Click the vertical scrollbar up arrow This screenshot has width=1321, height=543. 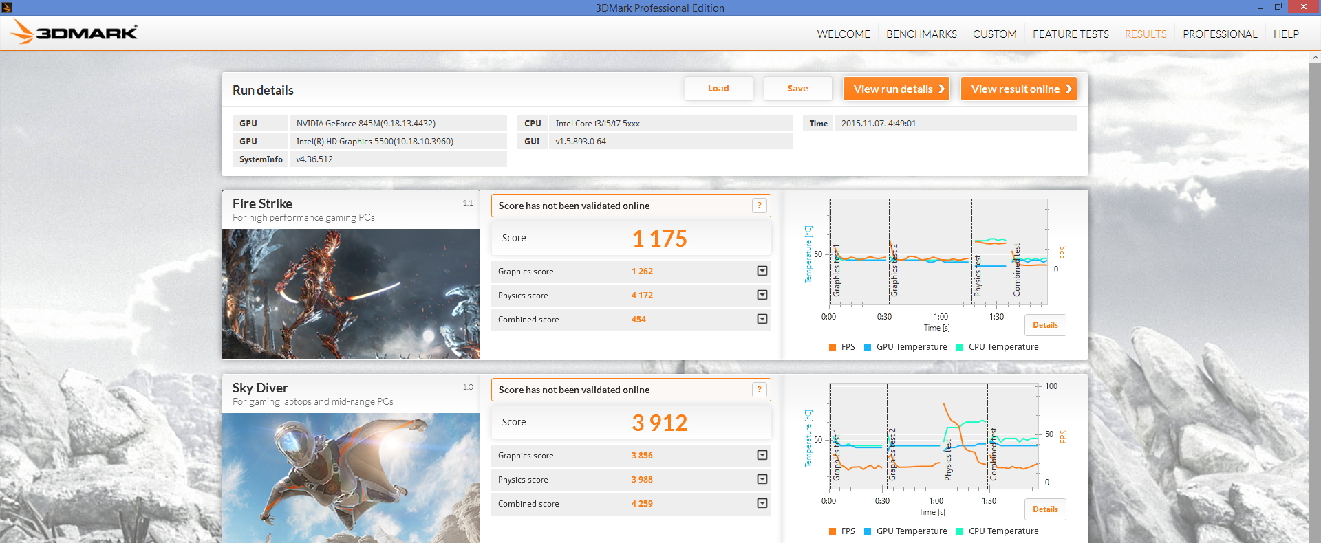(x=1315, y=57)
